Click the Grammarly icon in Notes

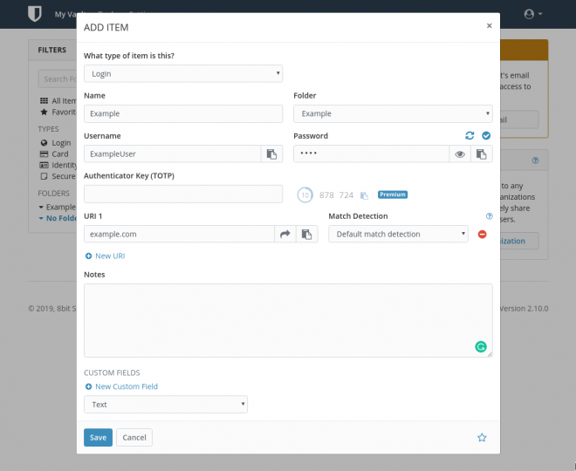pyautogui.click(x=481, y=346)
